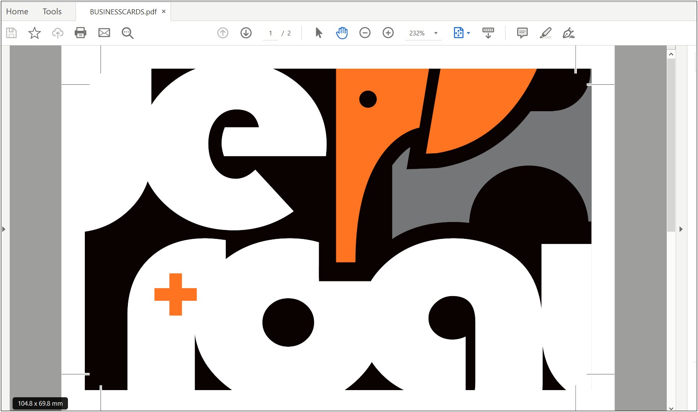698x412 pixels.
Task: Select the Highlight text pen tool
Action: click(x=546, y=33)
